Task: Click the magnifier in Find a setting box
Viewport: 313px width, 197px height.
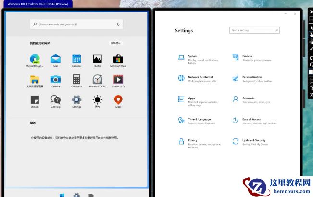Action: [x=276, y=30]
